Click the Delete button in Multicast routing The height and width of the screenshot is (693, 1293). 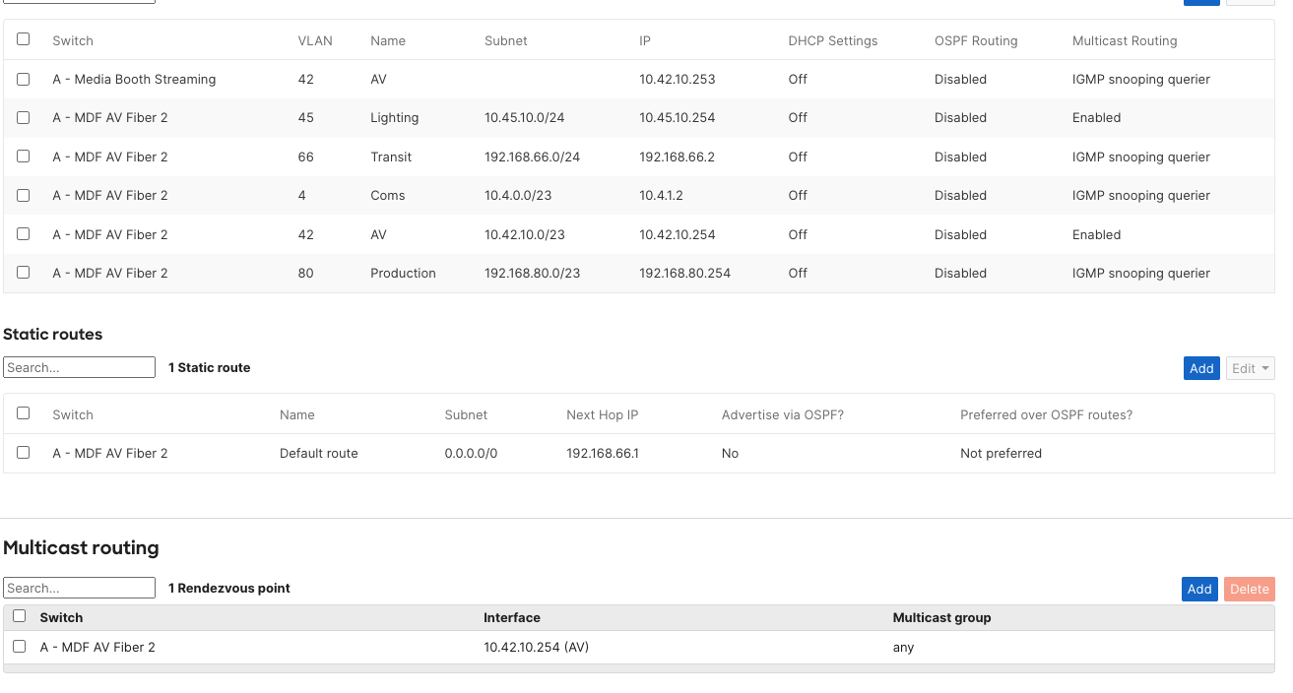tap(1249, 589)
